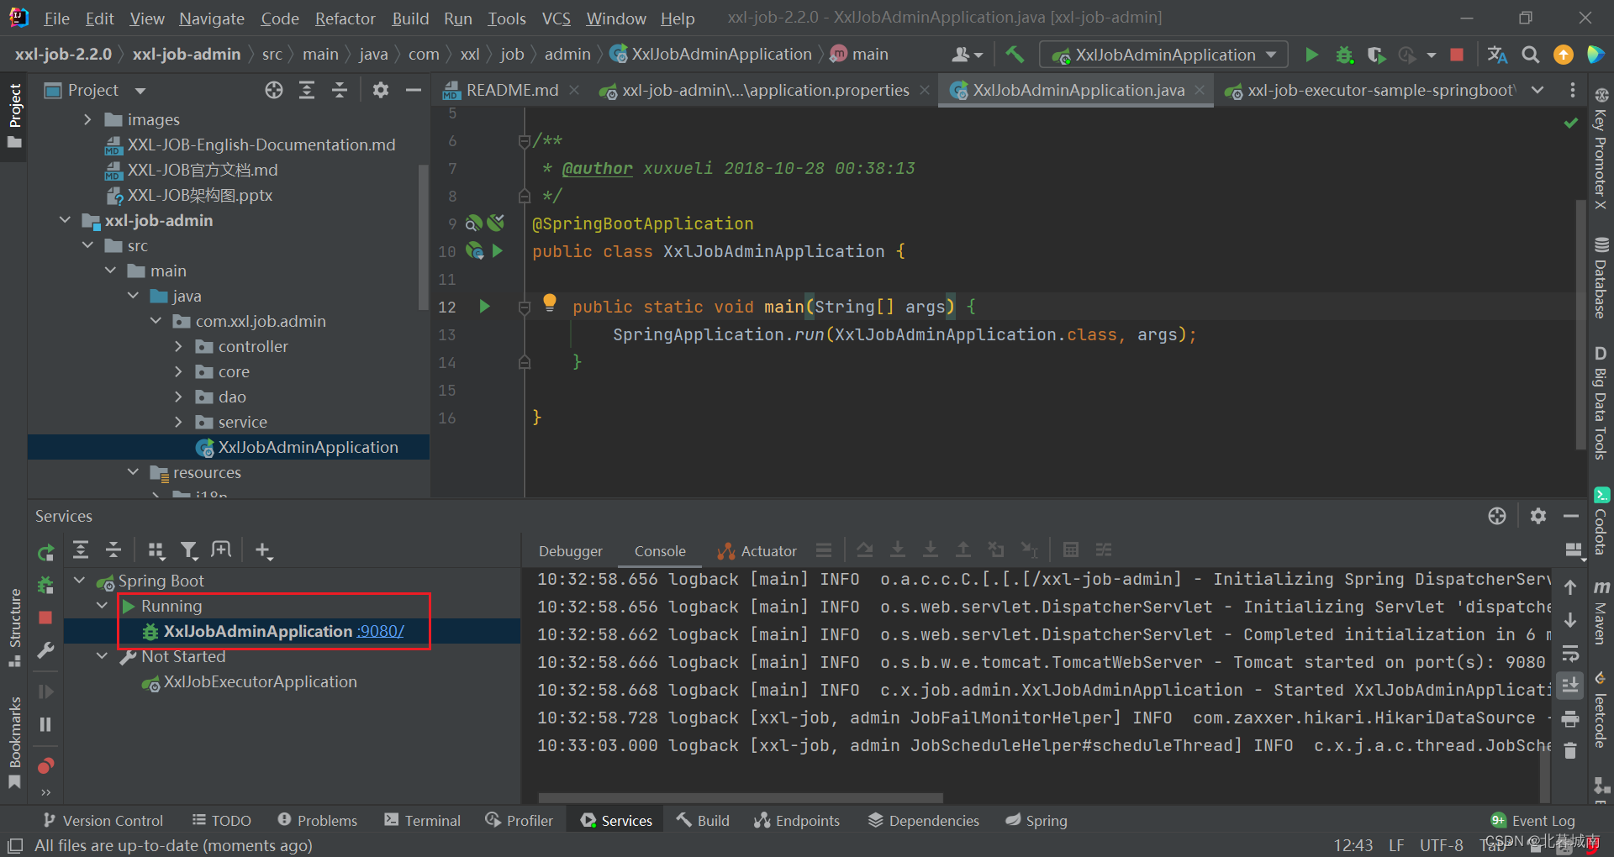
Task: Toggle the Bookmarks tool window button
Action: 14,742
